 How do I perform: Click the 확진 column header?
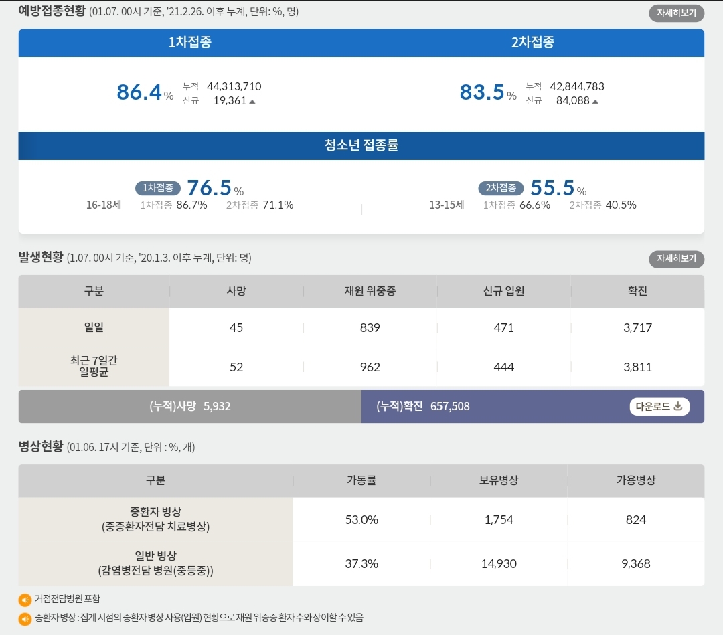pos(637,291)
